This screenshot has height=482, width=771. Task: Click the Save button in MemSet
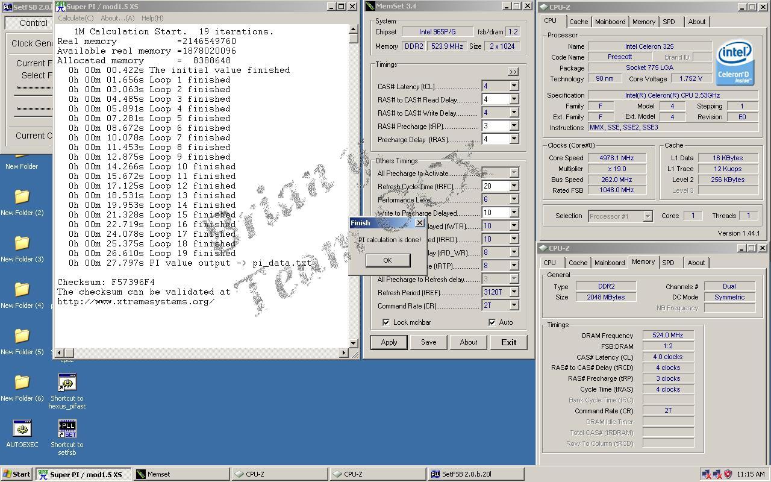point(429,342)
